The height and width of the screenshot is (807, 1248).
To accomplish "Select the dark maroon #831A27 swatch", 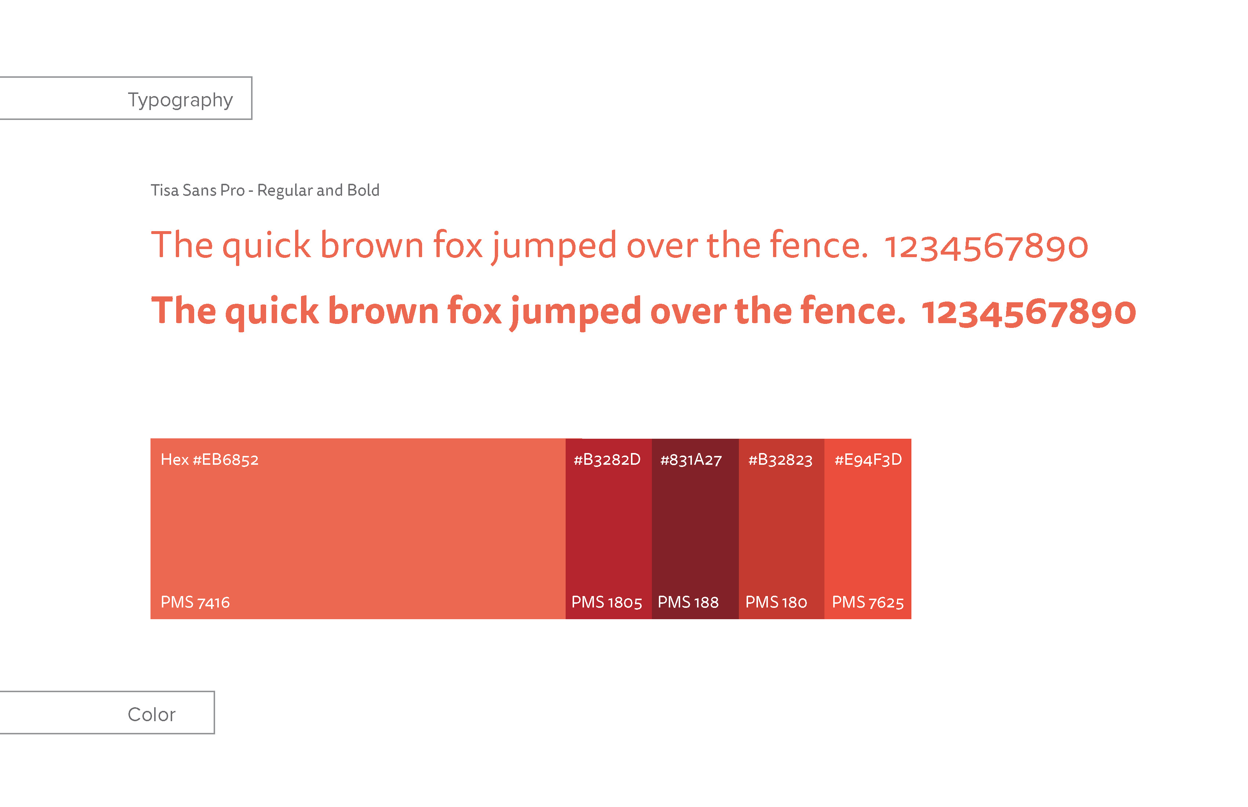I will tap(695, 529).
